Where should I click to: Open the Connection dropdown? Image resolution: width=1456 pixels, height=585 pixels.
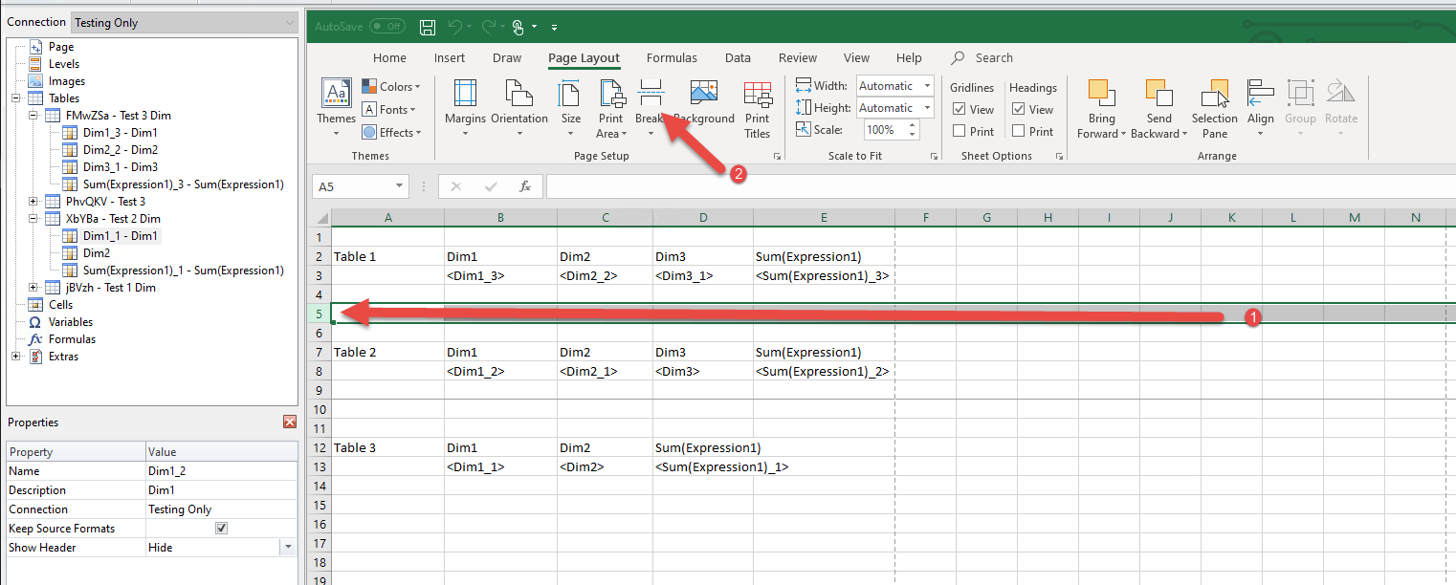[x=290, y=22]
